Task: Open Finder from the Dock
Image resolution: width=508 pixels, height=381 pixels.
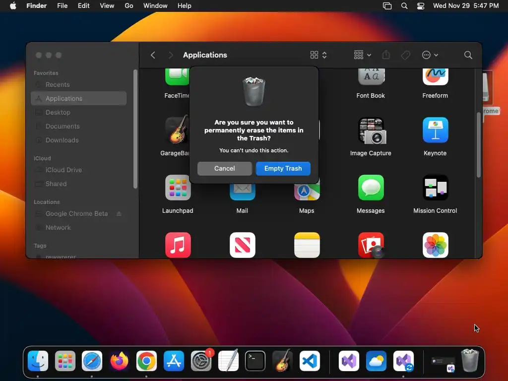Action: [x=38, y=361]
